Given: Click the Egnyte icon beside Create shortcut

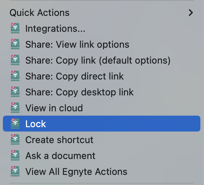Looking at the screenshot, I should coord(15,139).
